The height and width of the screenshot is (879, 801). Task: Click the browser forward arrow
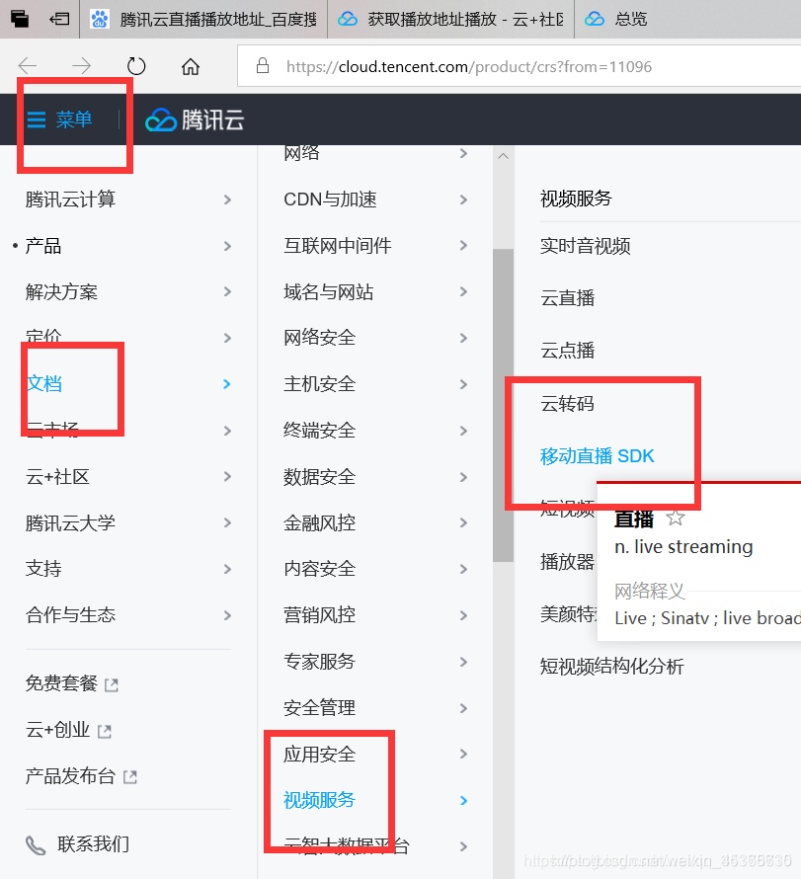[x=82, y=66]
